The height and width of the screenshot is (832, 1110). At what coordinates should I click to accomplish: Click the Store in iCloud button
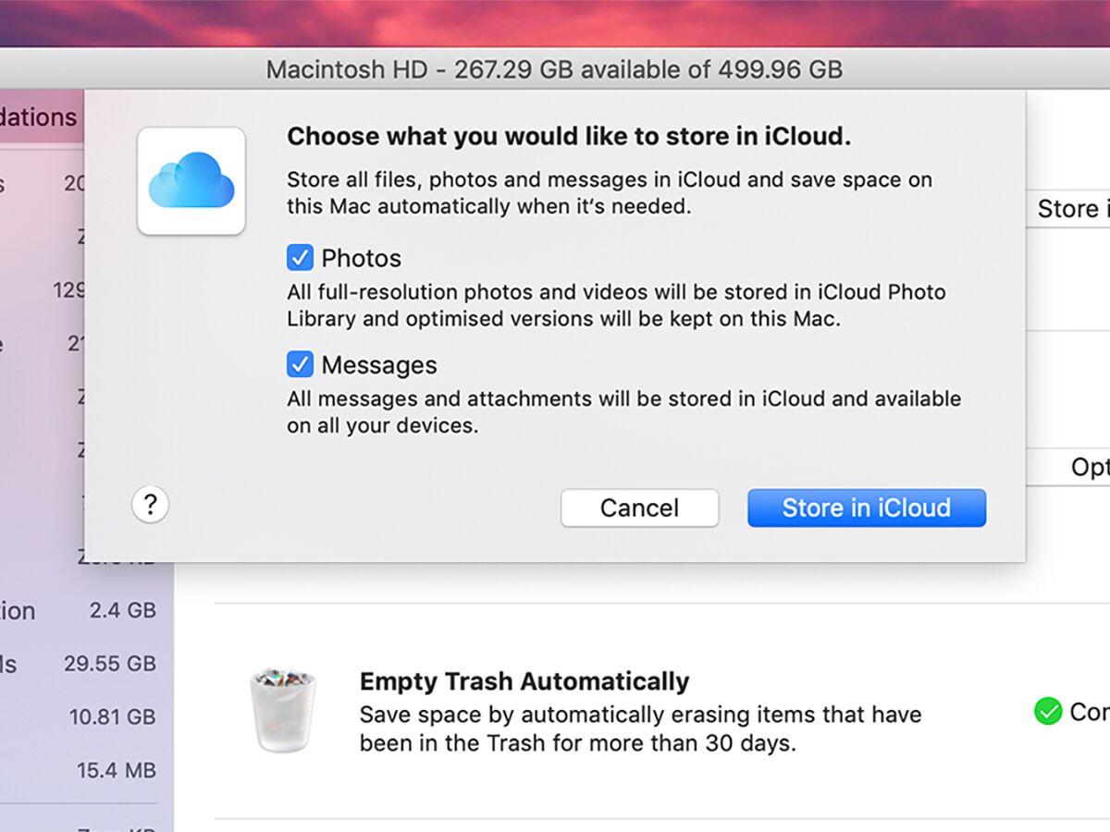pos(866,508)
